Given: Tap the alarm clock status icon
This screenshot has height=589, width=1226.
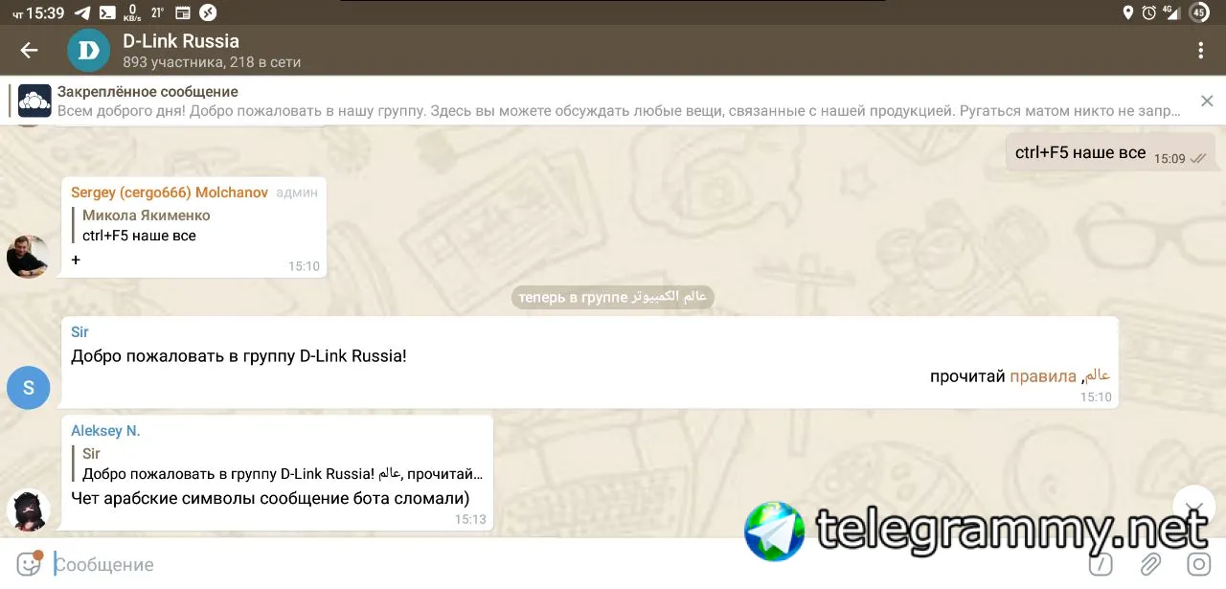Looking at the screenshot, I should tap(1148, 12).
